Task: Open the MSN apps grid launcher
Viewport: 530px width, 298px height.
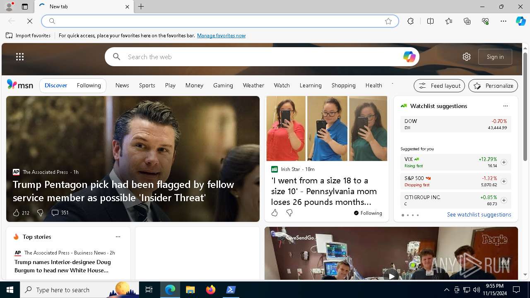Action: (20, 57)
